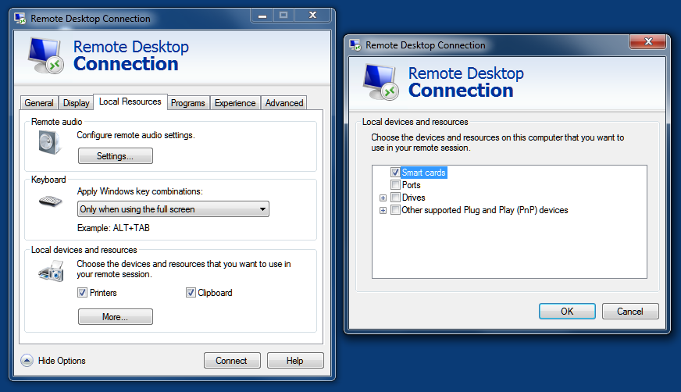Screen dimensions: 681x392
Task: Open the Advanced tab
Action: click(284, 103)
